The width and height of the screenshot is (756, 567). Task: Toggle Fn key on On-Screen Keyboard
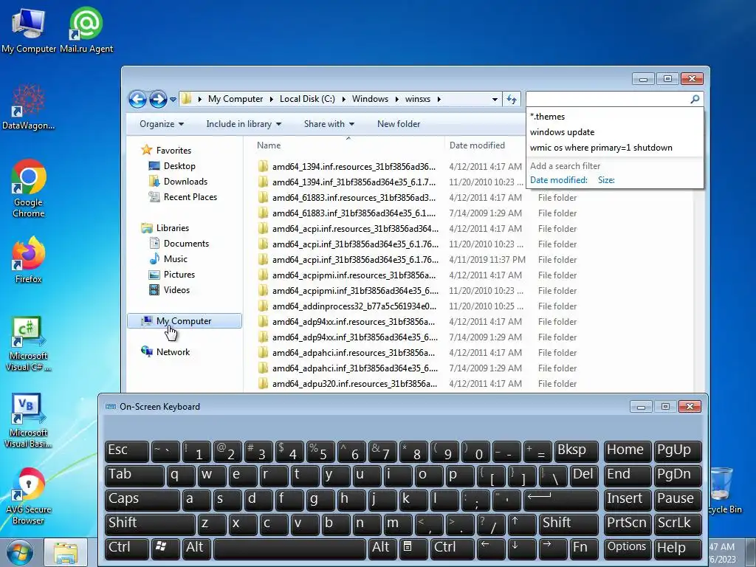(583, 549)
